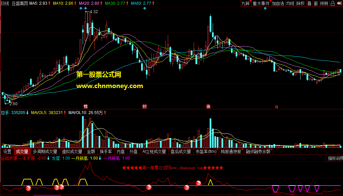
Task: Open the 市盈率(ttm) tab
Action: click(x=206, y=151)
